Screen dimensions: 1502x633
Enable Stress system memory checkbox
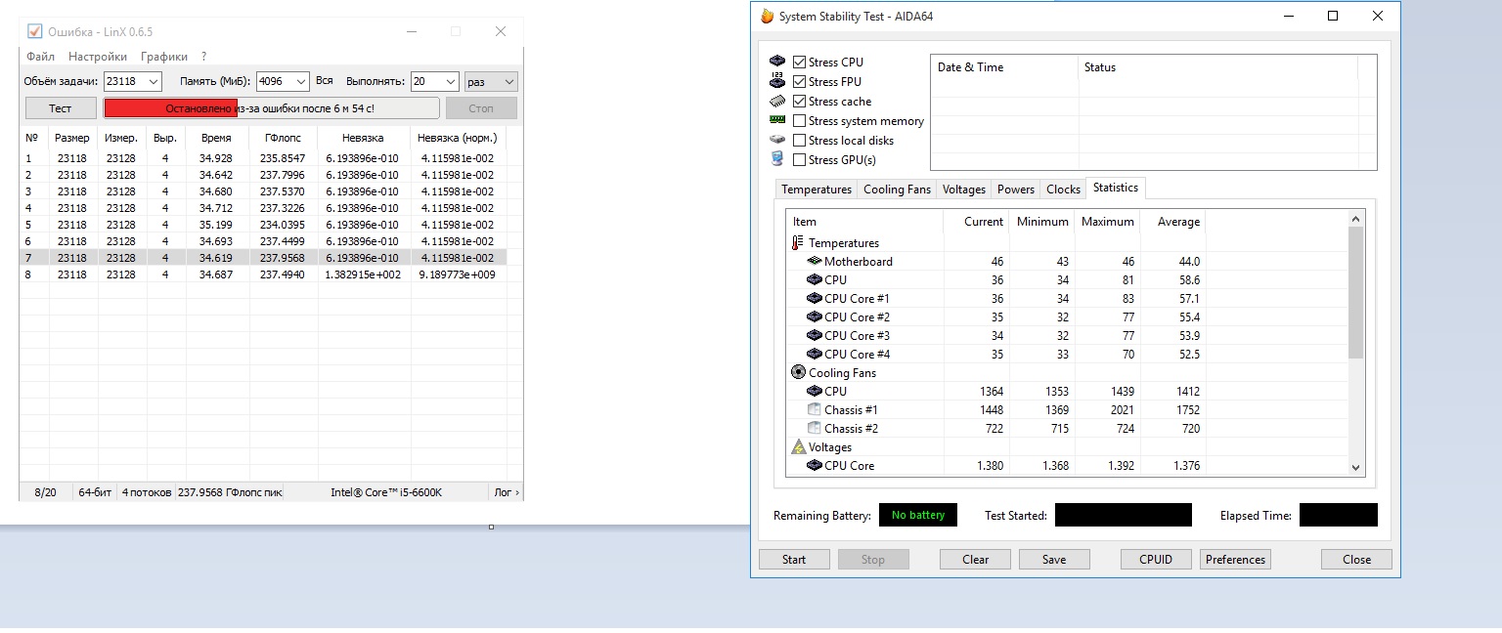point(800,120)
